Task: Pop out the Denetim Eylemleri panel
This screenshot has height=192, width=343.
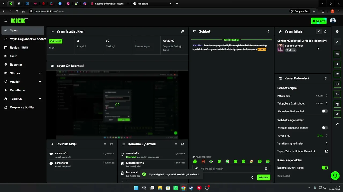Action: [182, 144]
